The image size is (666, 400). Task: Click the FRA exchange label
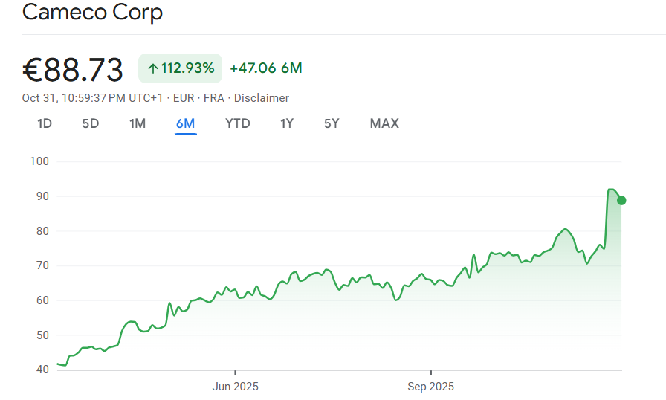point(213,98)
